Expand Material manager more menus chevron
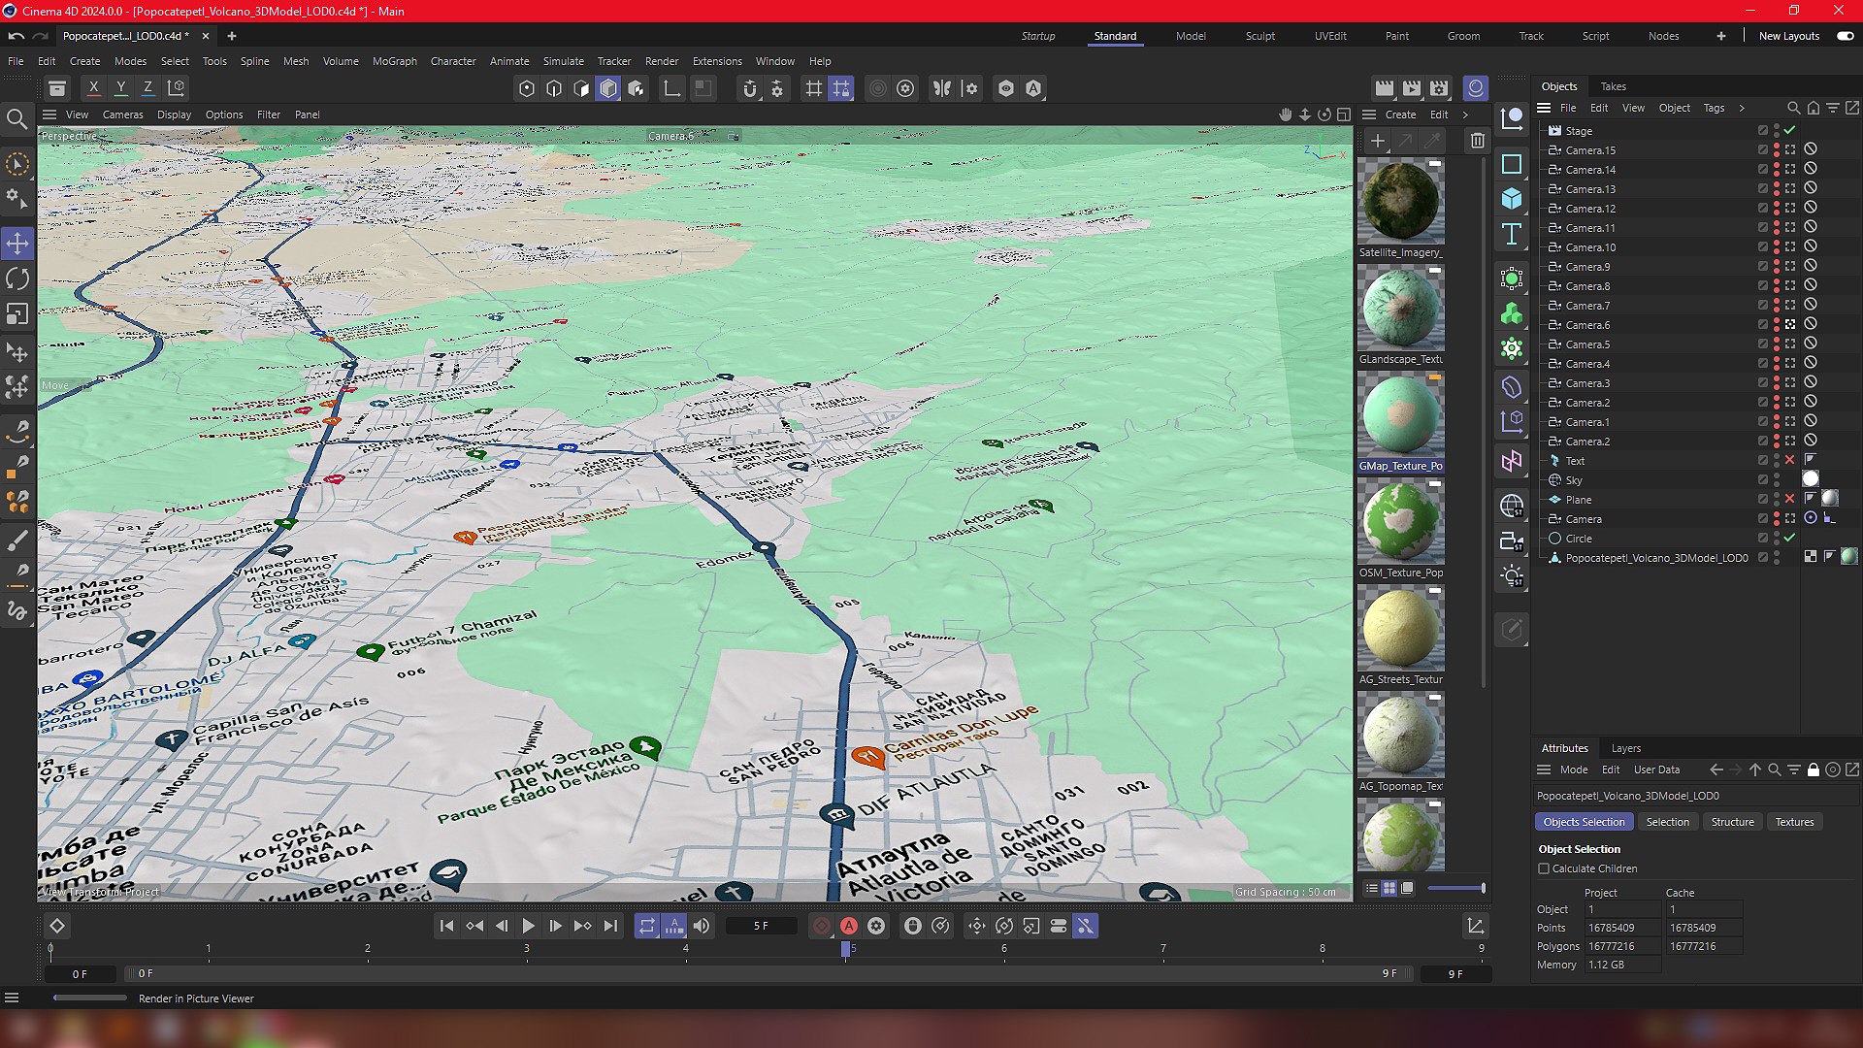1863x1048 pixels. (1465, 115)
